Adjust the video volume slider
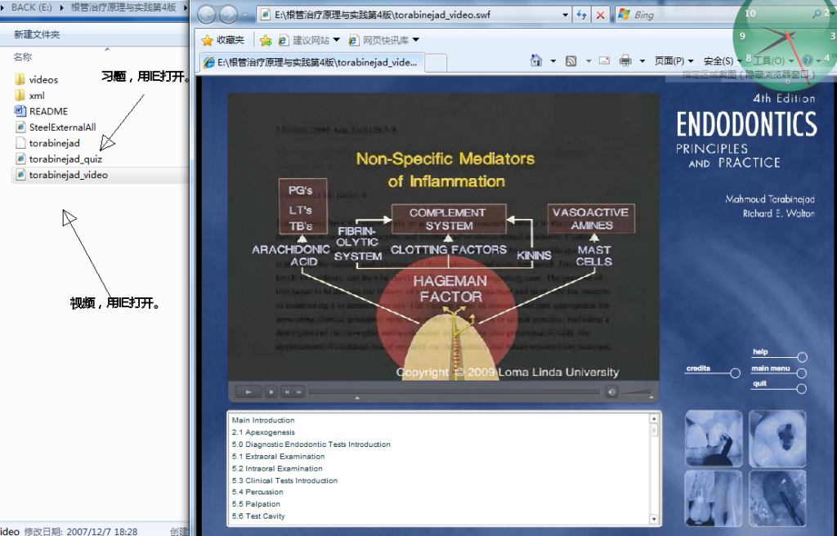 638,392
